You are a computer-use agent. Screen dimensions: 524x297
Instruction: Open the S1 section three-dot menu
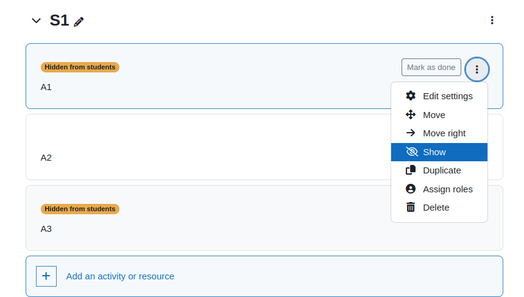tap(492, 20)
